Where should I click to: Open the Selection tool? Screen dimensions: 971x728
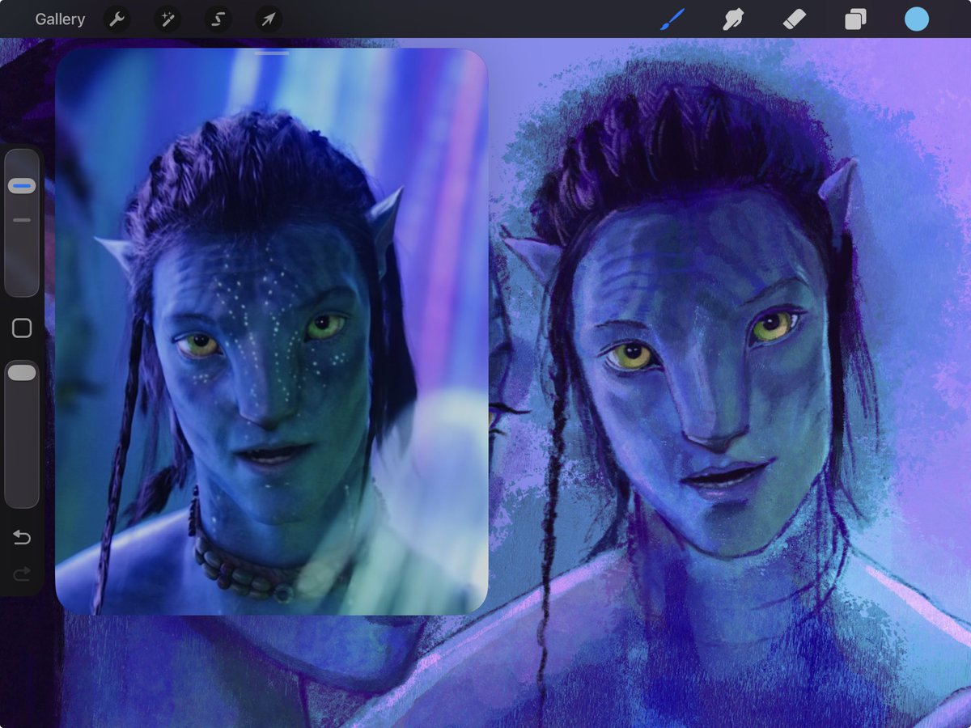click(x=218, y=19)
